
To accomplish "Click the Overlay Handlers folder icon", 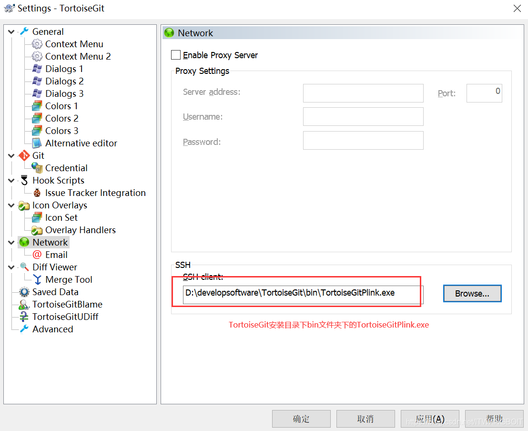I will pyautogui.click(x=37, y=230).
